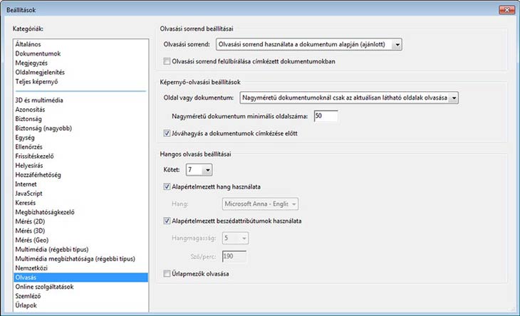
Task: Select Biztonság (nagyobb) category
Action: 81,128
